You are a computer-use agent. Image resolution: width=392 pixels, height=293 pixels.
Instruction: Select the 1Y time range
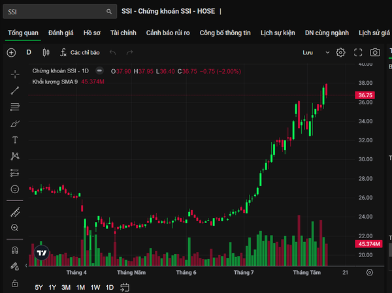tap(52, 287)
